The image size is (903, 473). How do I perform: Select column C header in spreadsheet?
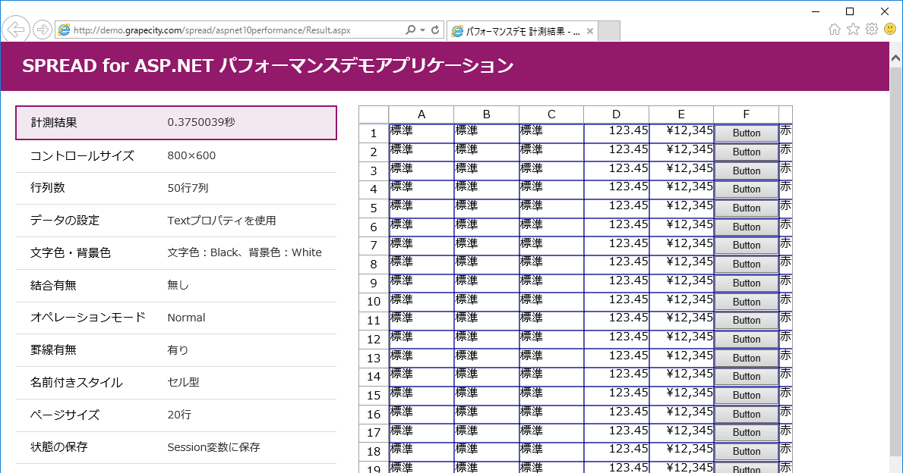coord(551,114)
